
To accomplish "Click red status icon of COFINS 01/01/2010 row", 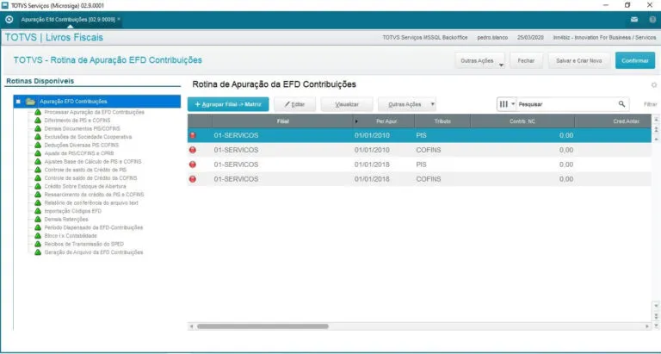I will click(193, 150).
